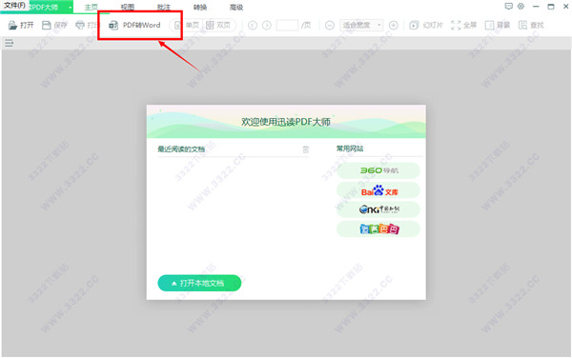Open the 淘宝 colorful website link

coord(378,229)
